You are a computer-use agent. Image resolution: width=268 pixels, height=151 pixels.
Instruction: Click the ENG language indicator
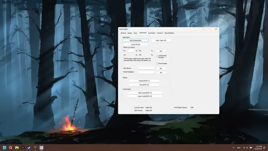[x=239, y=148]
